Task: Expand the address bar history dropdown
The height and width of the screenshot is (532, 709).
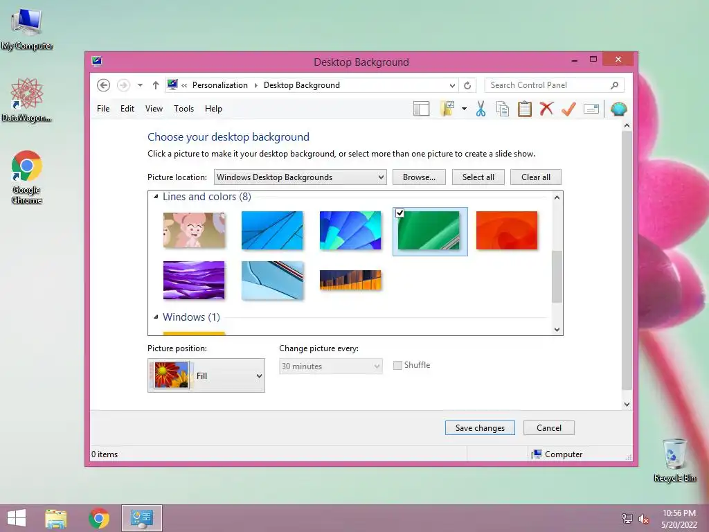Action: [452, 85]
